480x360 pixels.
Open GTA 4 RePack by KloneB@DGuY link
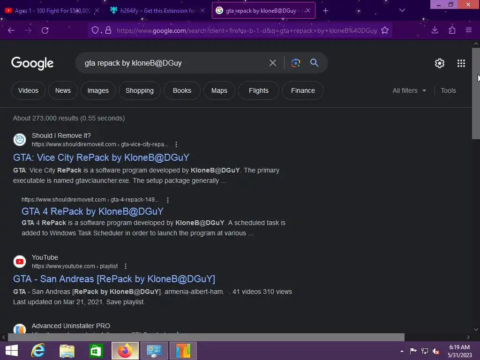coord(92,211)
